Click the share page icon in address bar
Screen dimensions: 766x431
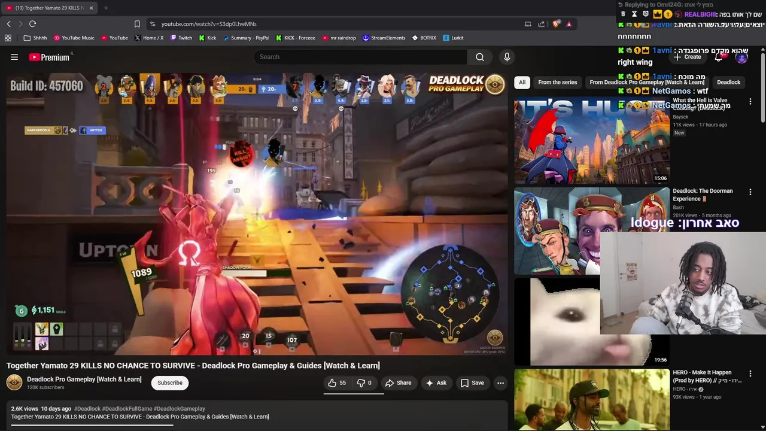[542, 24]
